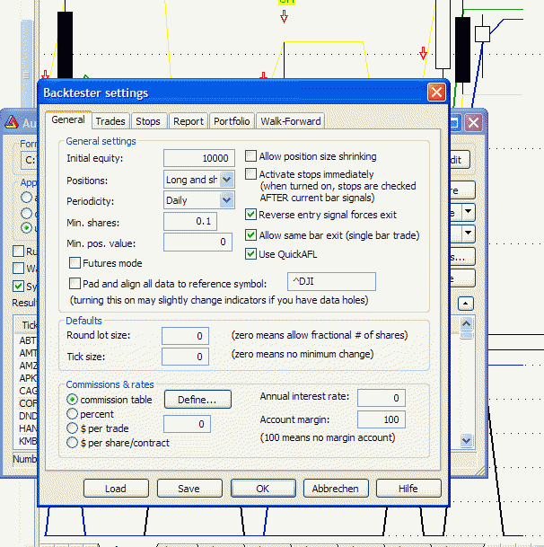Image resolution: width=544 pixels, height=547 pixels.
Task: Open the Positions dropdown list
Action: [226, 180]
